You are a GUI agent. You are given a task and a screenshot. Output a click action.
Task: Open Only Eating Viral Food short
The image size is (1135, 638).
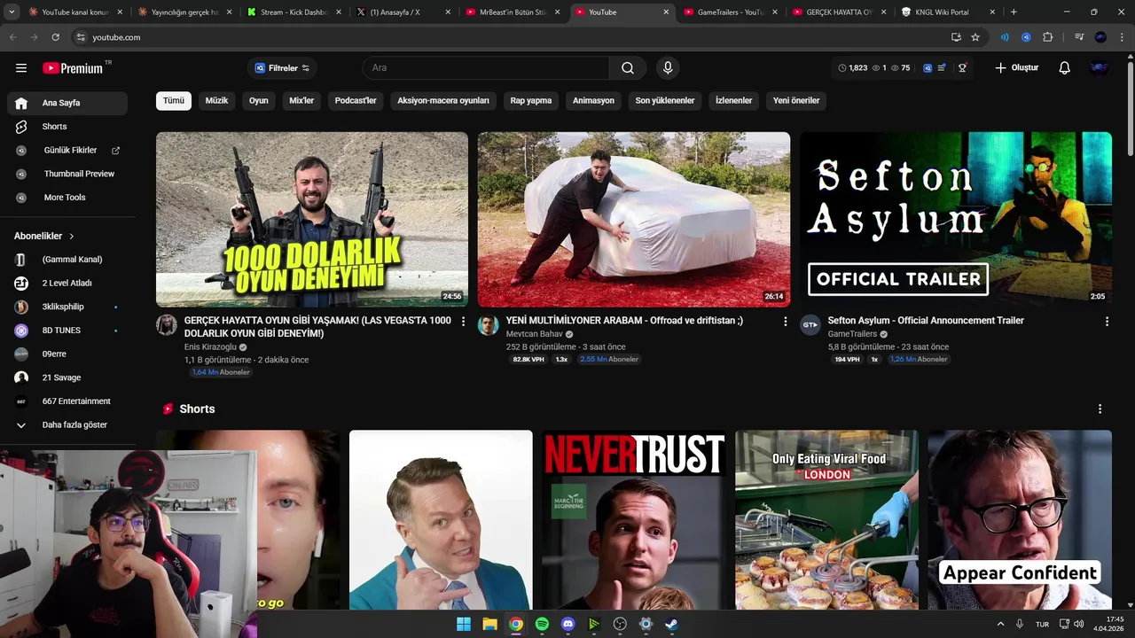point(826,521)
